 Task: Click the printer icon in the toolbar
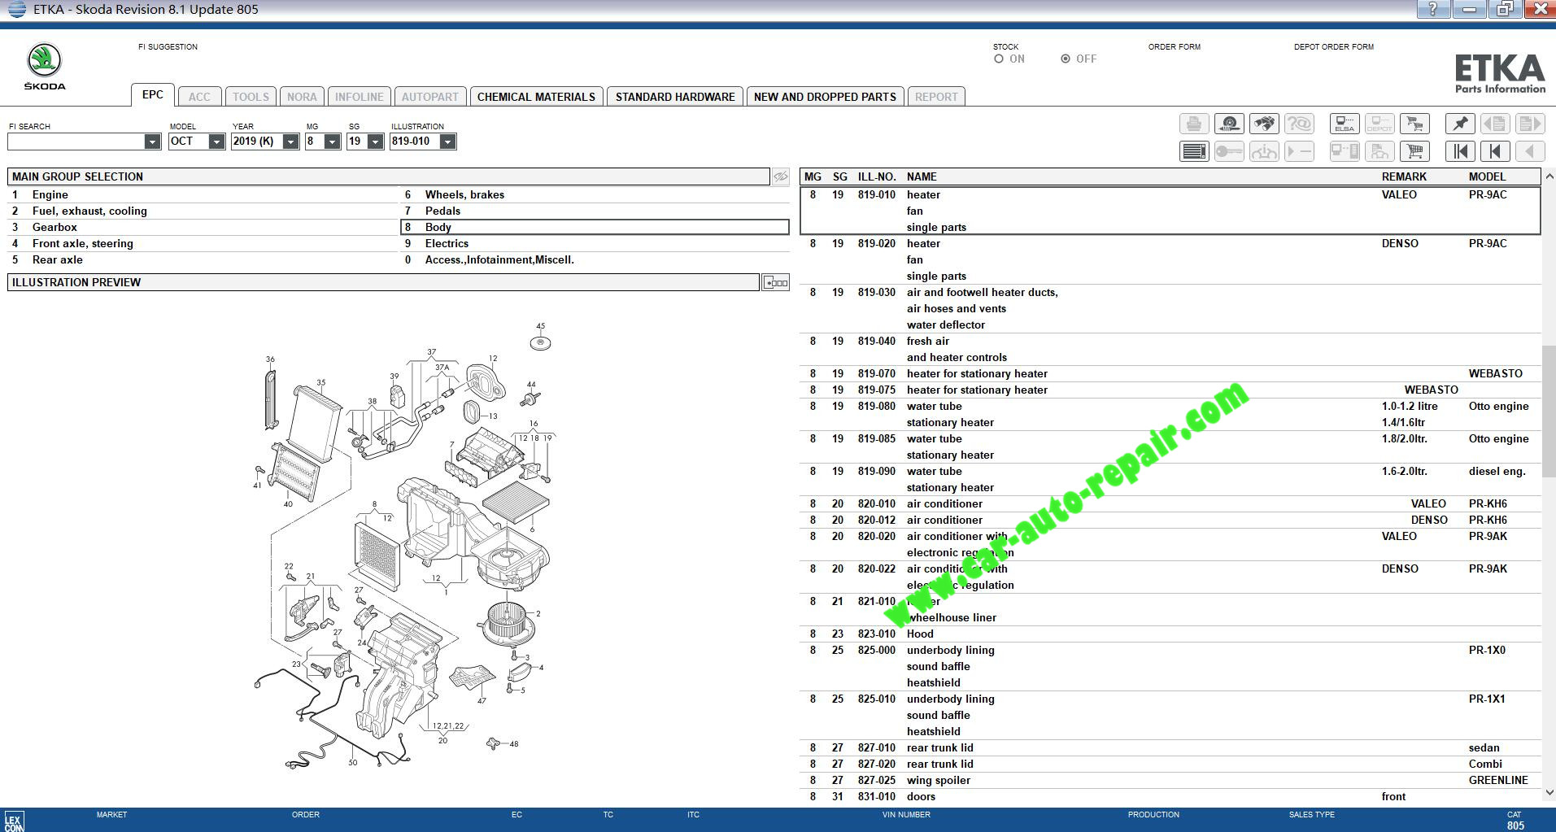(x=1193, y=124)
